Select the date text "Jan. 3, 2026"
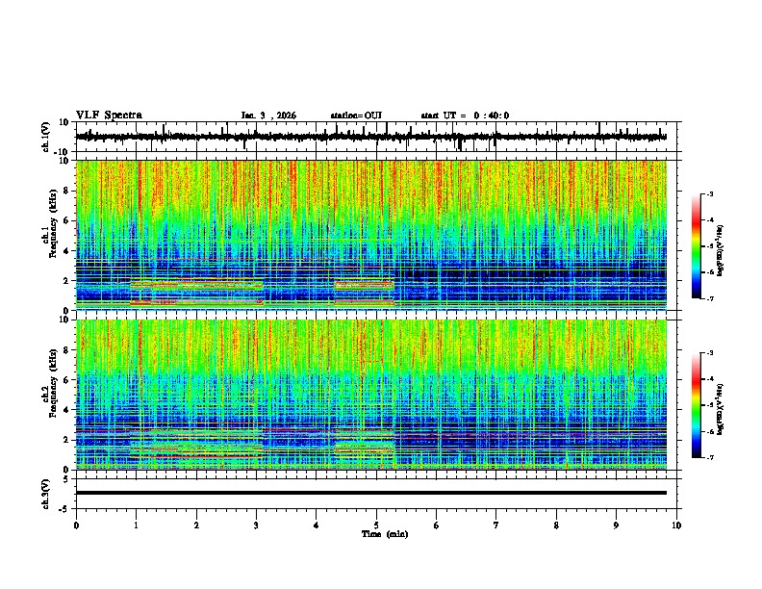Viewport: 762px width, 589px height. coord(268,115)
